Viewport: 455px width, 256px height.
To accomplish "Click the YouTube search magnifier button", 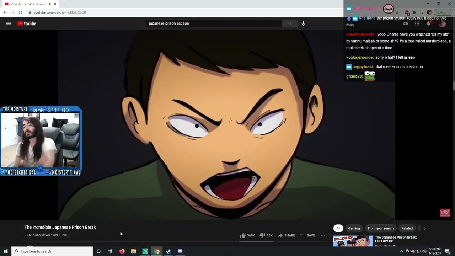I will pos(290,23).
